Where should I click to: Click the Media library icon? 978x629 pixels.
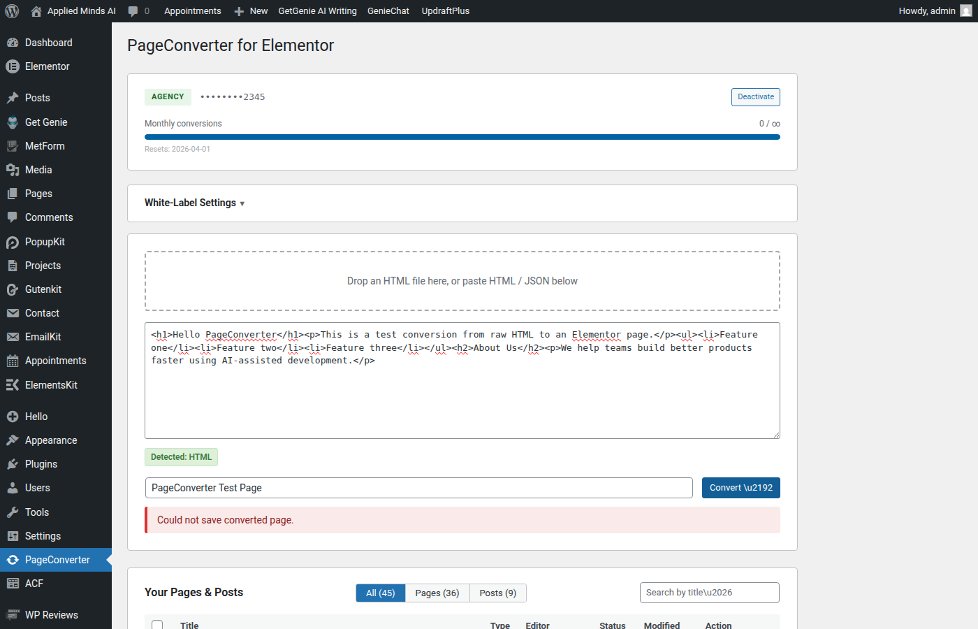coord(13,170)
